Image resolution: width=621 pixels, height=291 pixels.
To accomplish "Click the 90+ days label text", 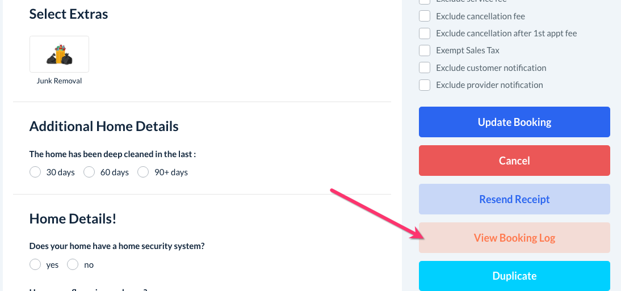I will (x=171, y=172).
